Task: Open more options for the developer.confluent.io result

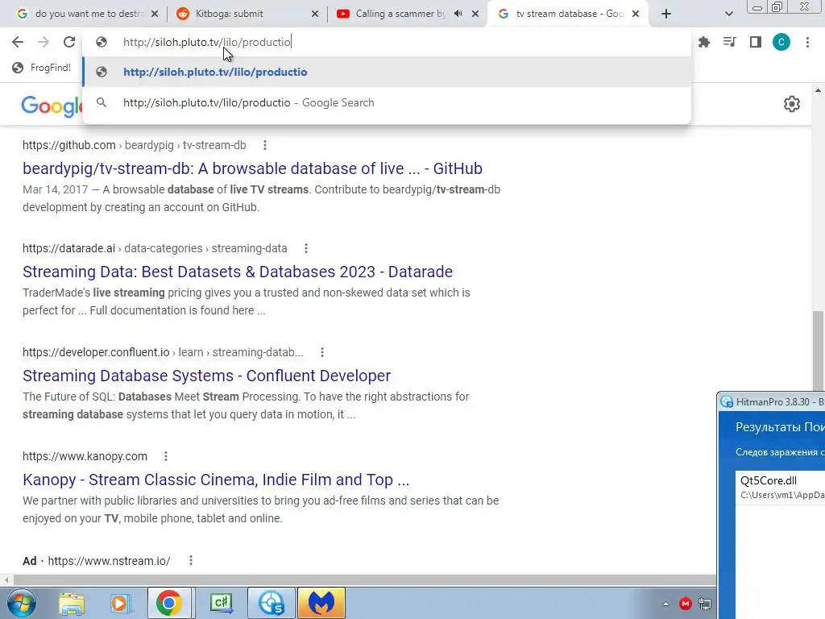Action: [x=322, y=352]
